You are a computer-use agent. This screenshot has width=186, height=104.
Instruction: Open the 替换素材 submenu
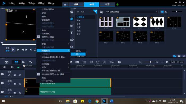(53, 51)
